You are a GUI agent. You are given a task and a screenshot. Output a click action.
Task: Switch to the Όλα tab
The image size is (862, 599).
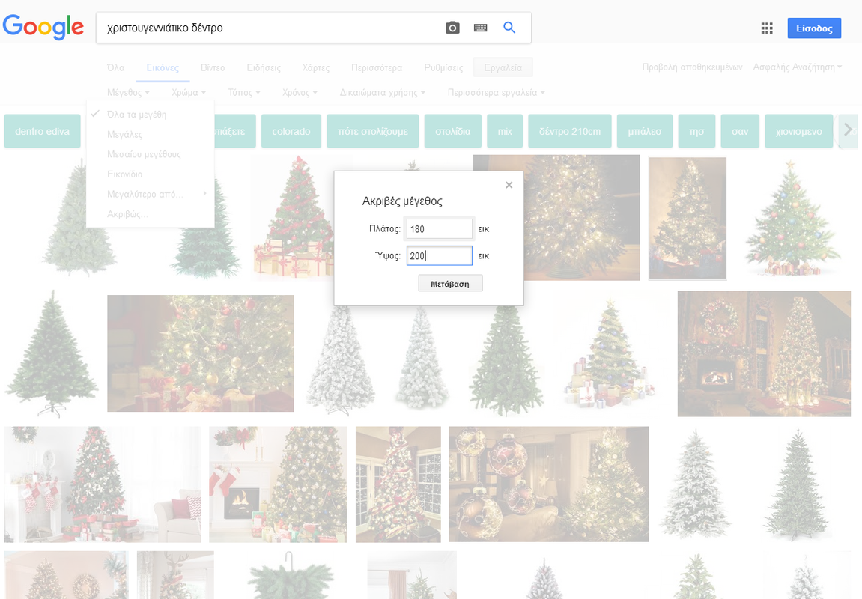point(115,67)
